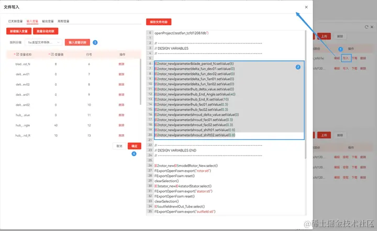Click the code editor's vertical scrollbar
The image size is (377, 231).
click(x=306, y=94)
